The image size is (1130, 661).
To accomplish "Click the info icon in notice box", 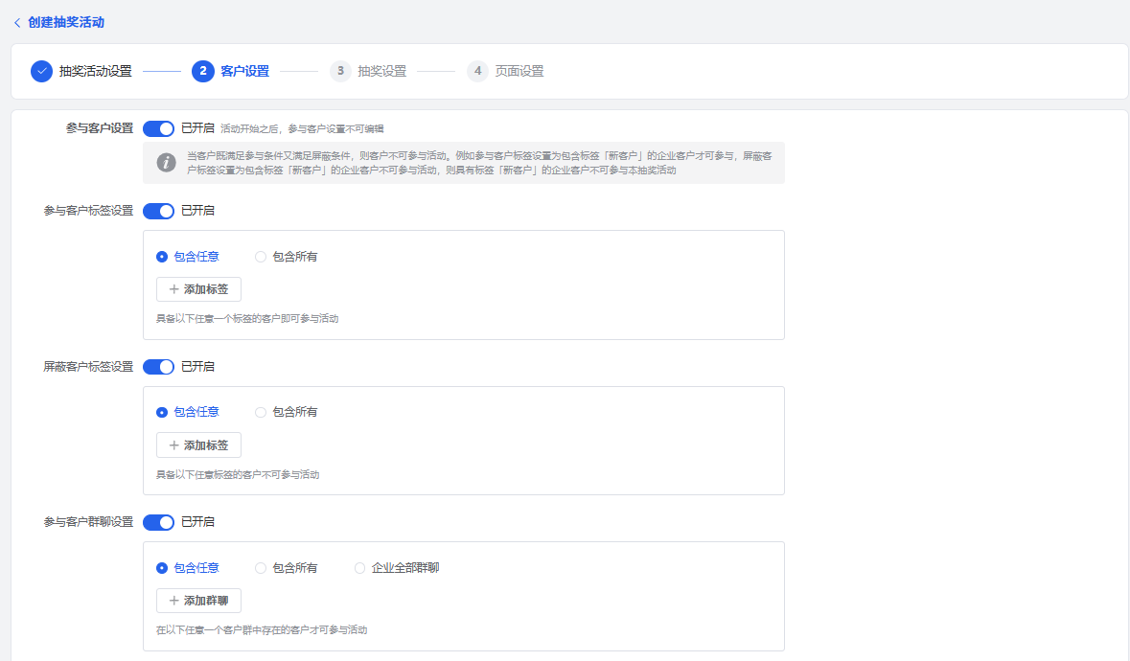I will pyautogui.click(x=167, y=162).
